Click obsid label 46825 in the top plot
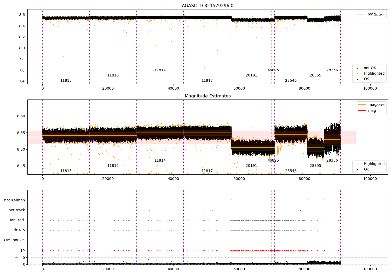The width and height of the screenshot is (392, 275). (273, 70)
